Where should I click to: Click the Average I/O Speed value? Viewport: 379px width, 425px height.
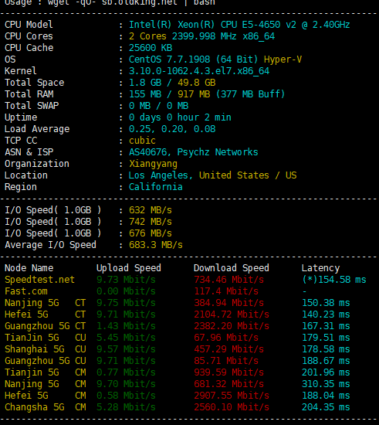tap(156, 245)
